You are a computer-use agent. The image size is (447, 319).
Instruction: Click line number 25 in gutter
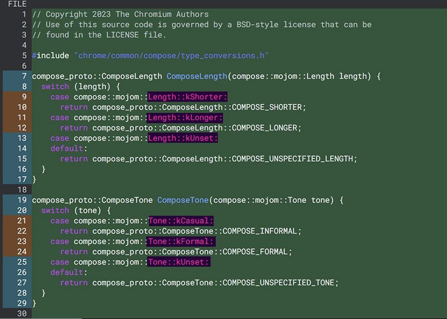pyautogui.click(x=22, y=262)
